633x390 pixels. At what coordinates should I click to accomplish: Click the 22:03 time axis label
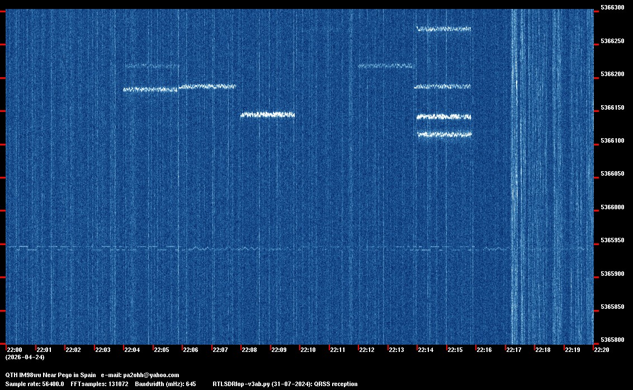point(102,350)
